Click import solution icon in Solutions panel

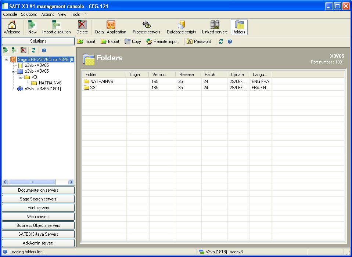pyautogui.click(x=14, y=50)
